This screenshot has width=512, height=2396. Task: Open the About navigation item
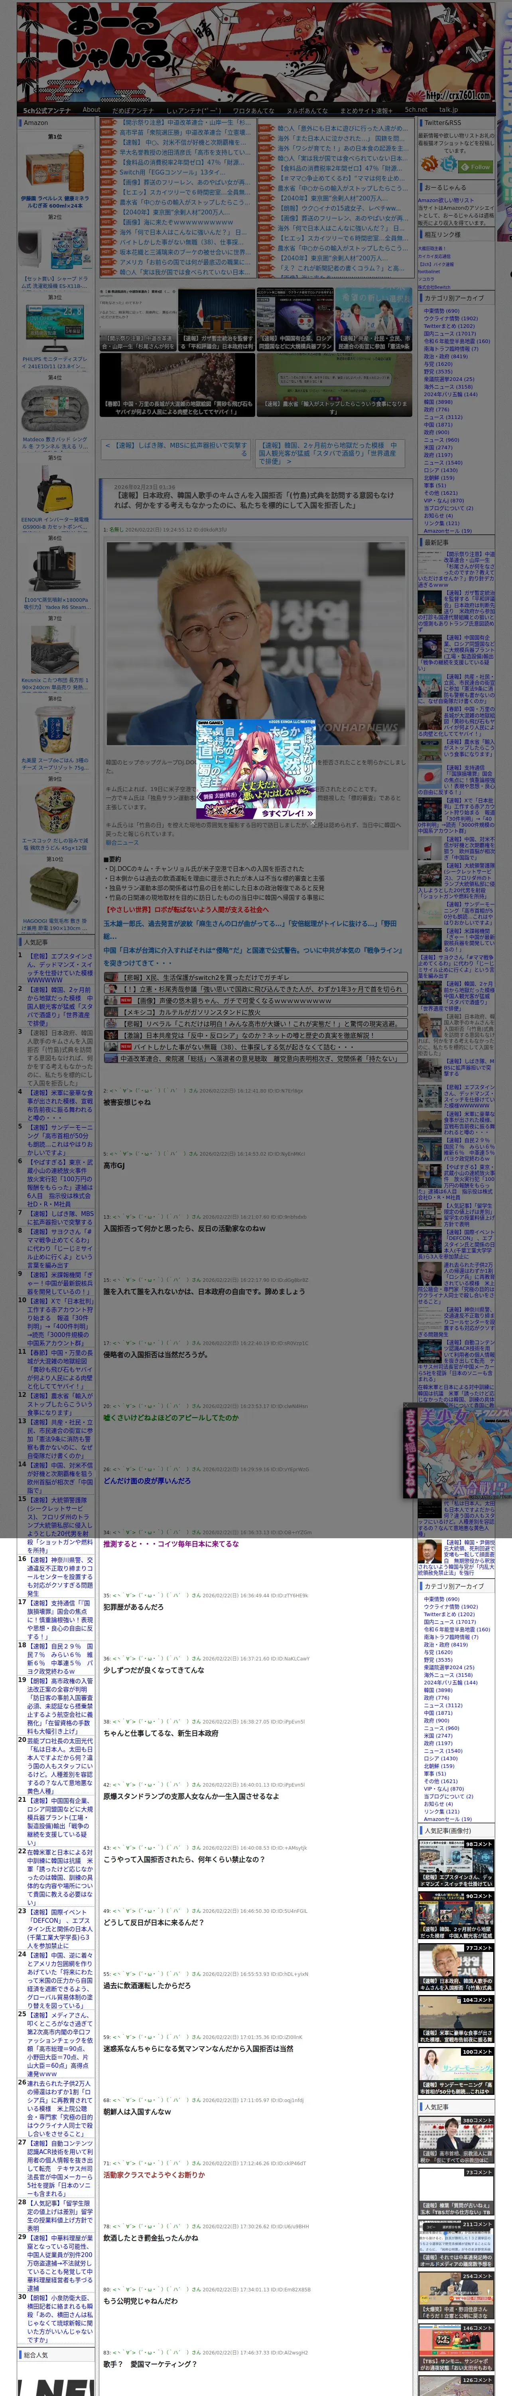tap(91, 110)
